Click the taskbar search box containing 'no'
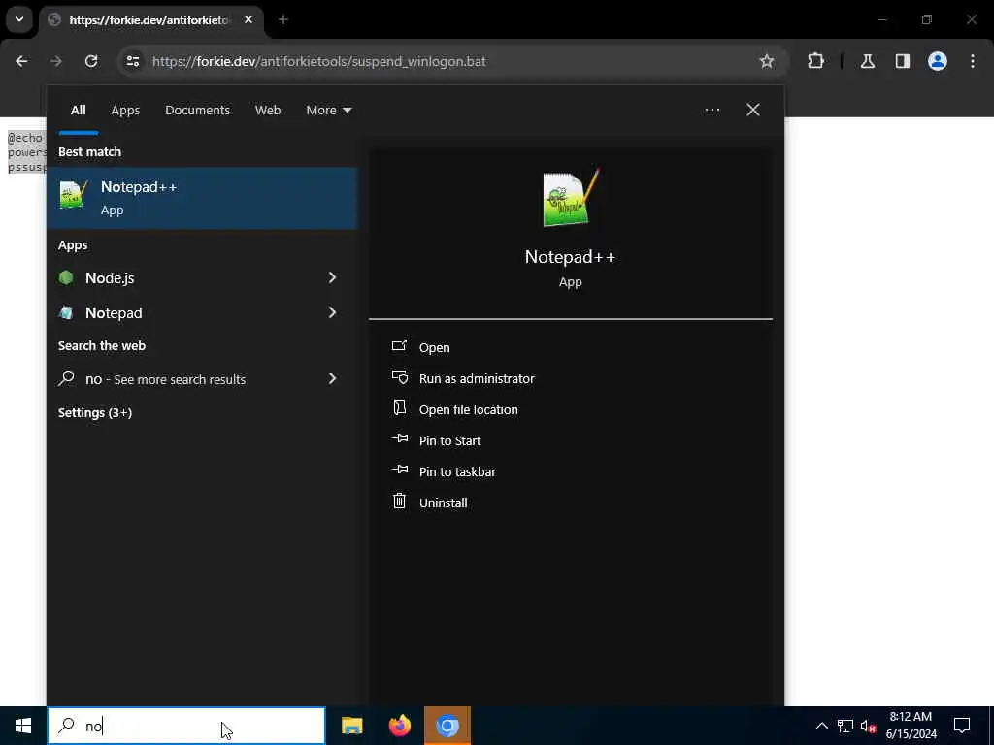 186,726
